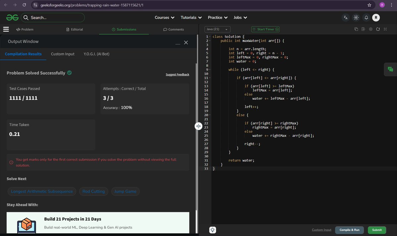Click the panel divider resize handle
Screen dimensions: 397x236
[x=198, y=126]
